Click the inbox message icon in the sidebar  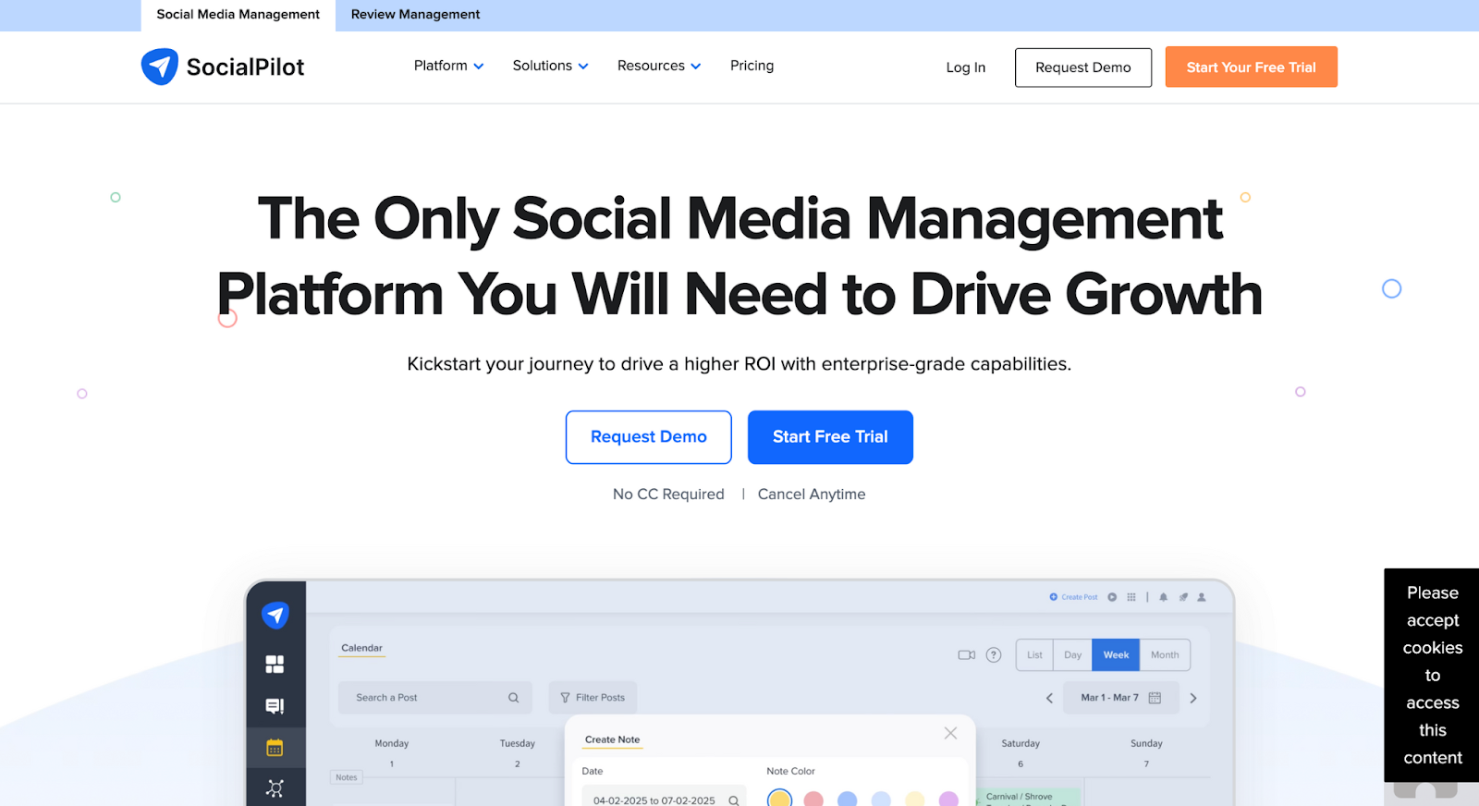[x=275, y=706]
